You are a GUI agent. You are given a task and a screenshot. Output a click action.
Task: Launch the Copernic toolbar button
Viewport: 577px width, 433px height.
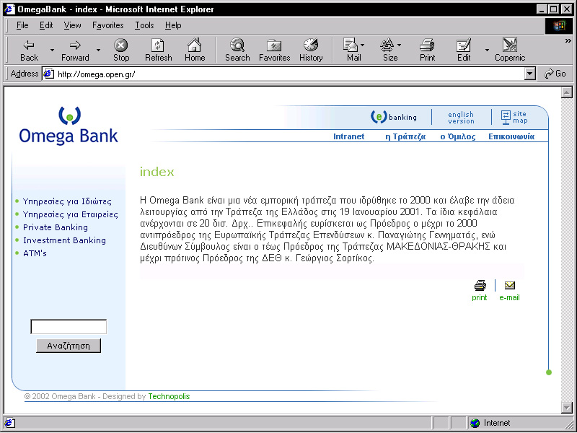coord(510,50)
